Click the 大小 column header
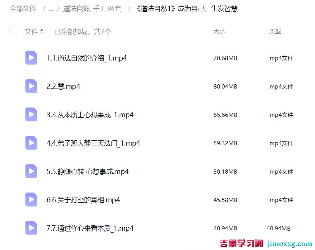This screenshot has width=315, height=250. (x=219, y=31)
